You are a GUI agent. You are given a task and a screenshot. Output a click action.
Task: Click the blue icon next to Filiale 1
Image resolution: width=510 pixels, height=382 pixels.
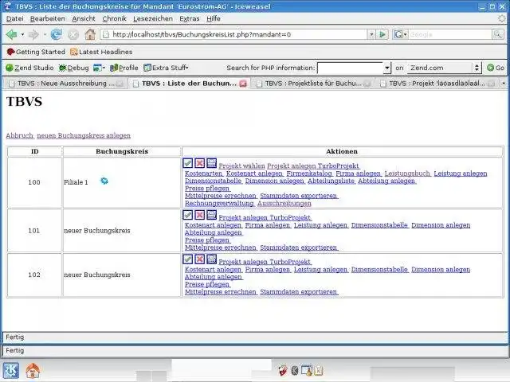(104, 181)
